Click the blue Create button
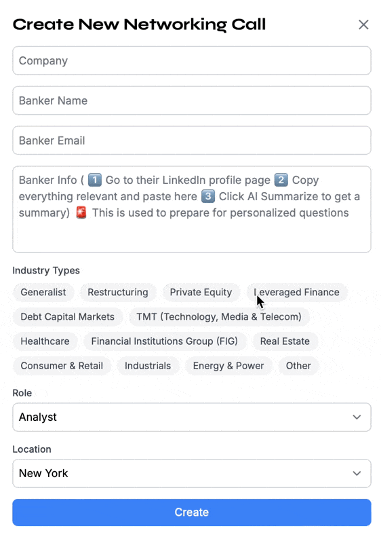The width and height of the screenshot is (381, 543). pyautogui.click(x=192, y=512)
